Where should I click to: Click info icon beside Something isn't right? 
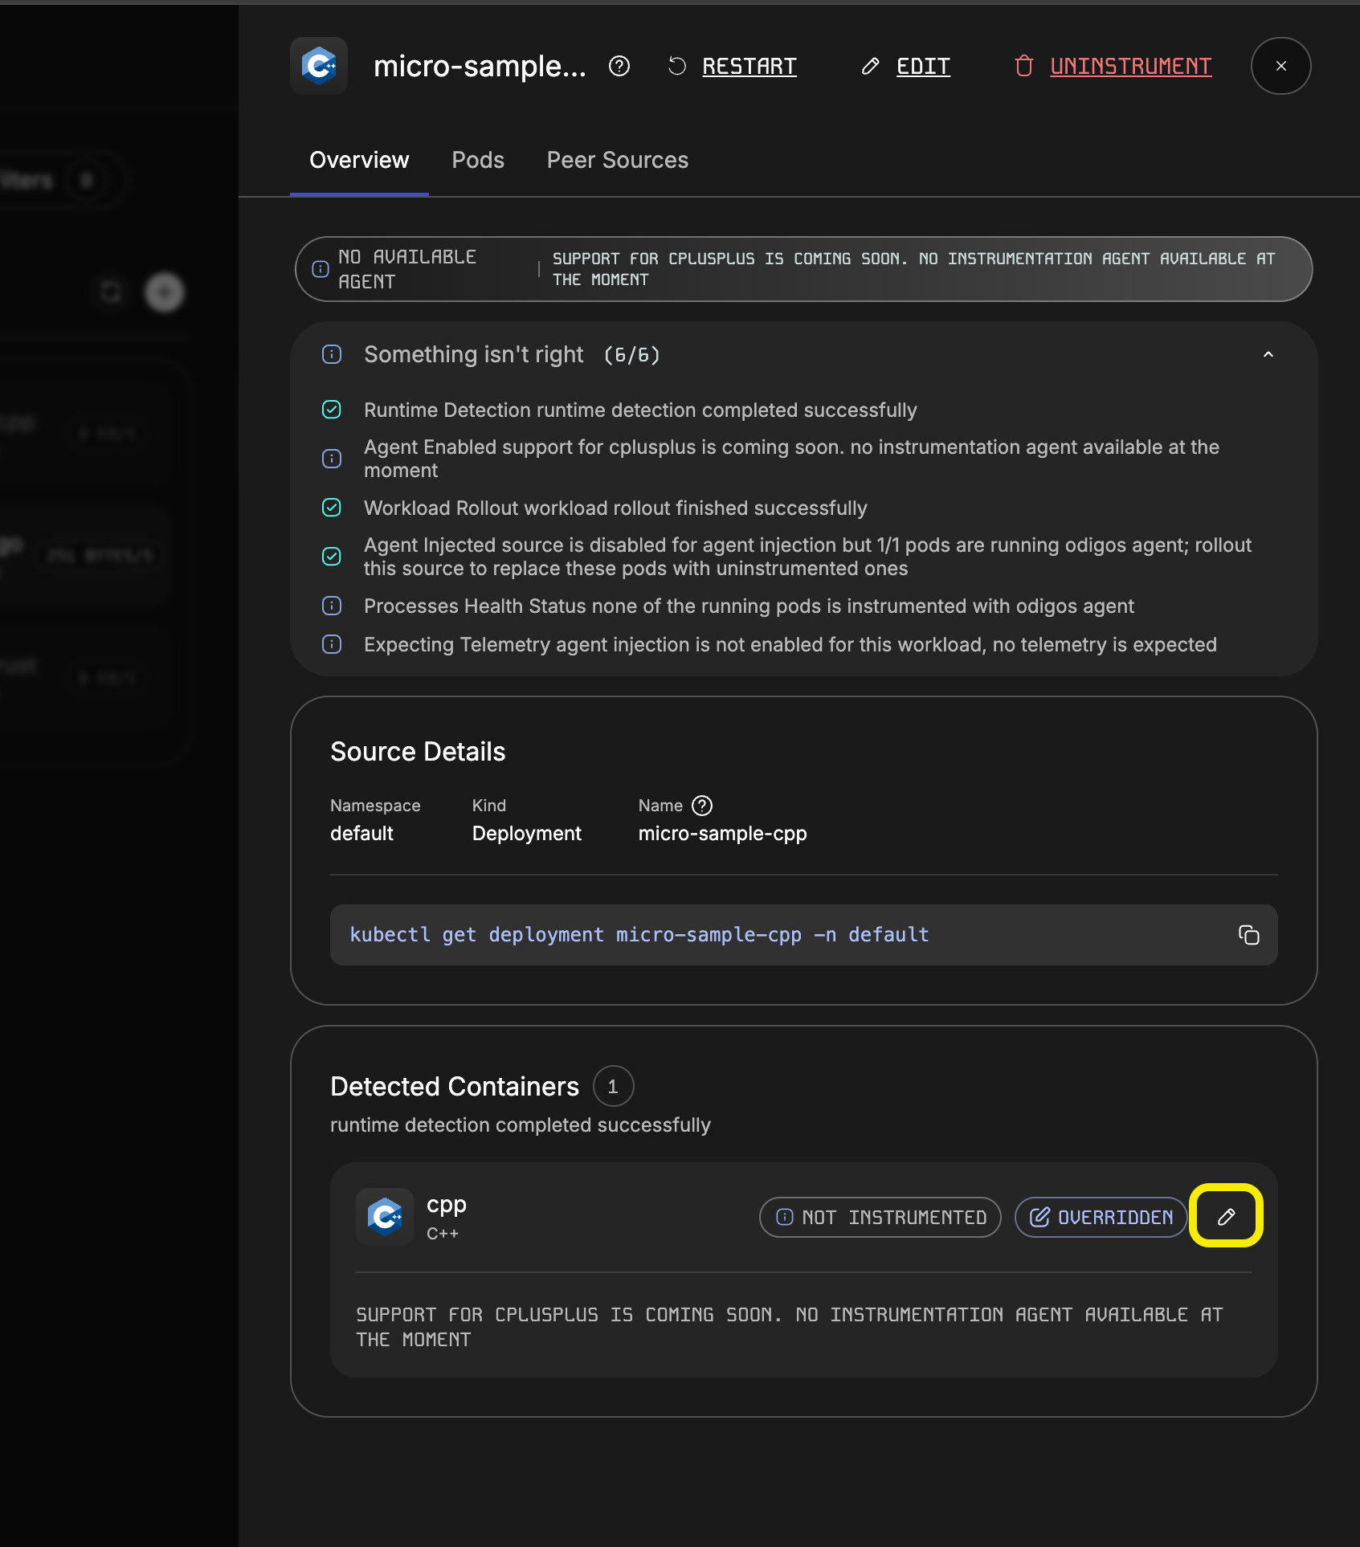[332, 354]
